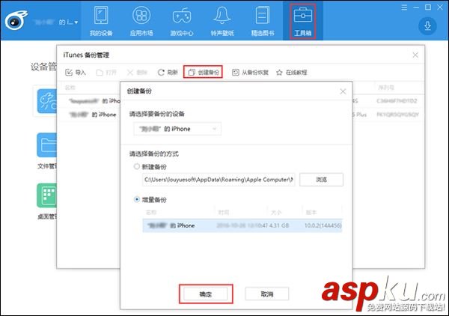Click 导入 import in backup toolbar
This screenshot has width=449, height=316.
point(76,73)
